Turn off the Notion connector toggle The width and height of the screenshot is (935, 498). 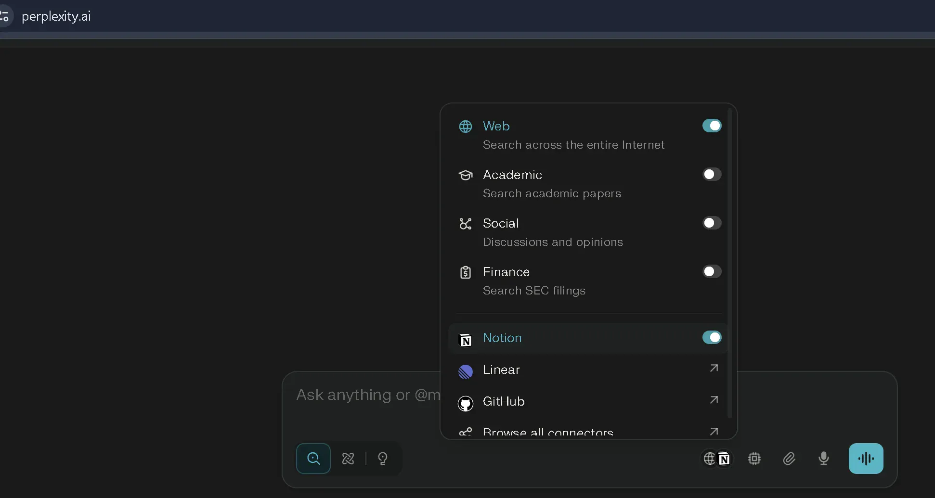pyautogui.click(x=712, y=338)
